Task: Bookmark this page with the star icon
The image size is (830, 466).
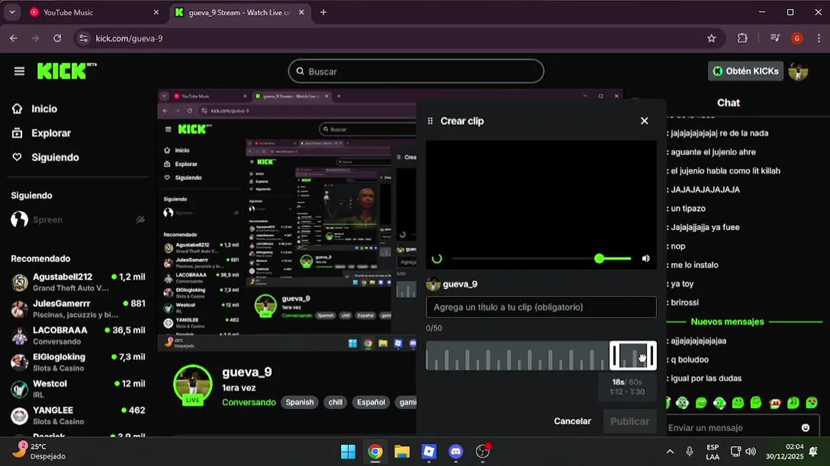Action: tap(711, 38)
